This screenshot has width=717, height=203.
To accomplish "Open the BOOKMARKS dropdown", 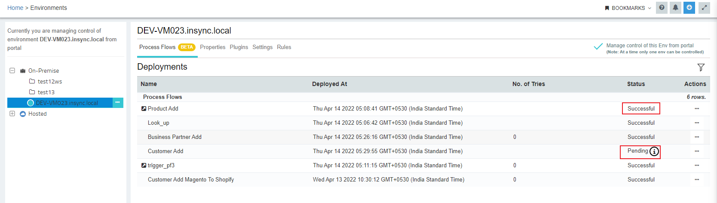I will click(x=628, y=8).
